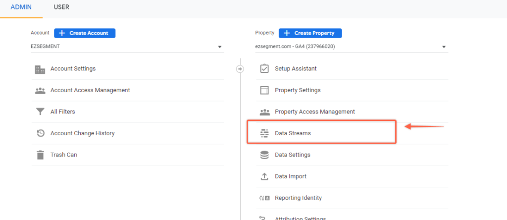Click the Create Property button
This screenshot has height=220, width=507.
pyautogui.click(x=310, y=33)
